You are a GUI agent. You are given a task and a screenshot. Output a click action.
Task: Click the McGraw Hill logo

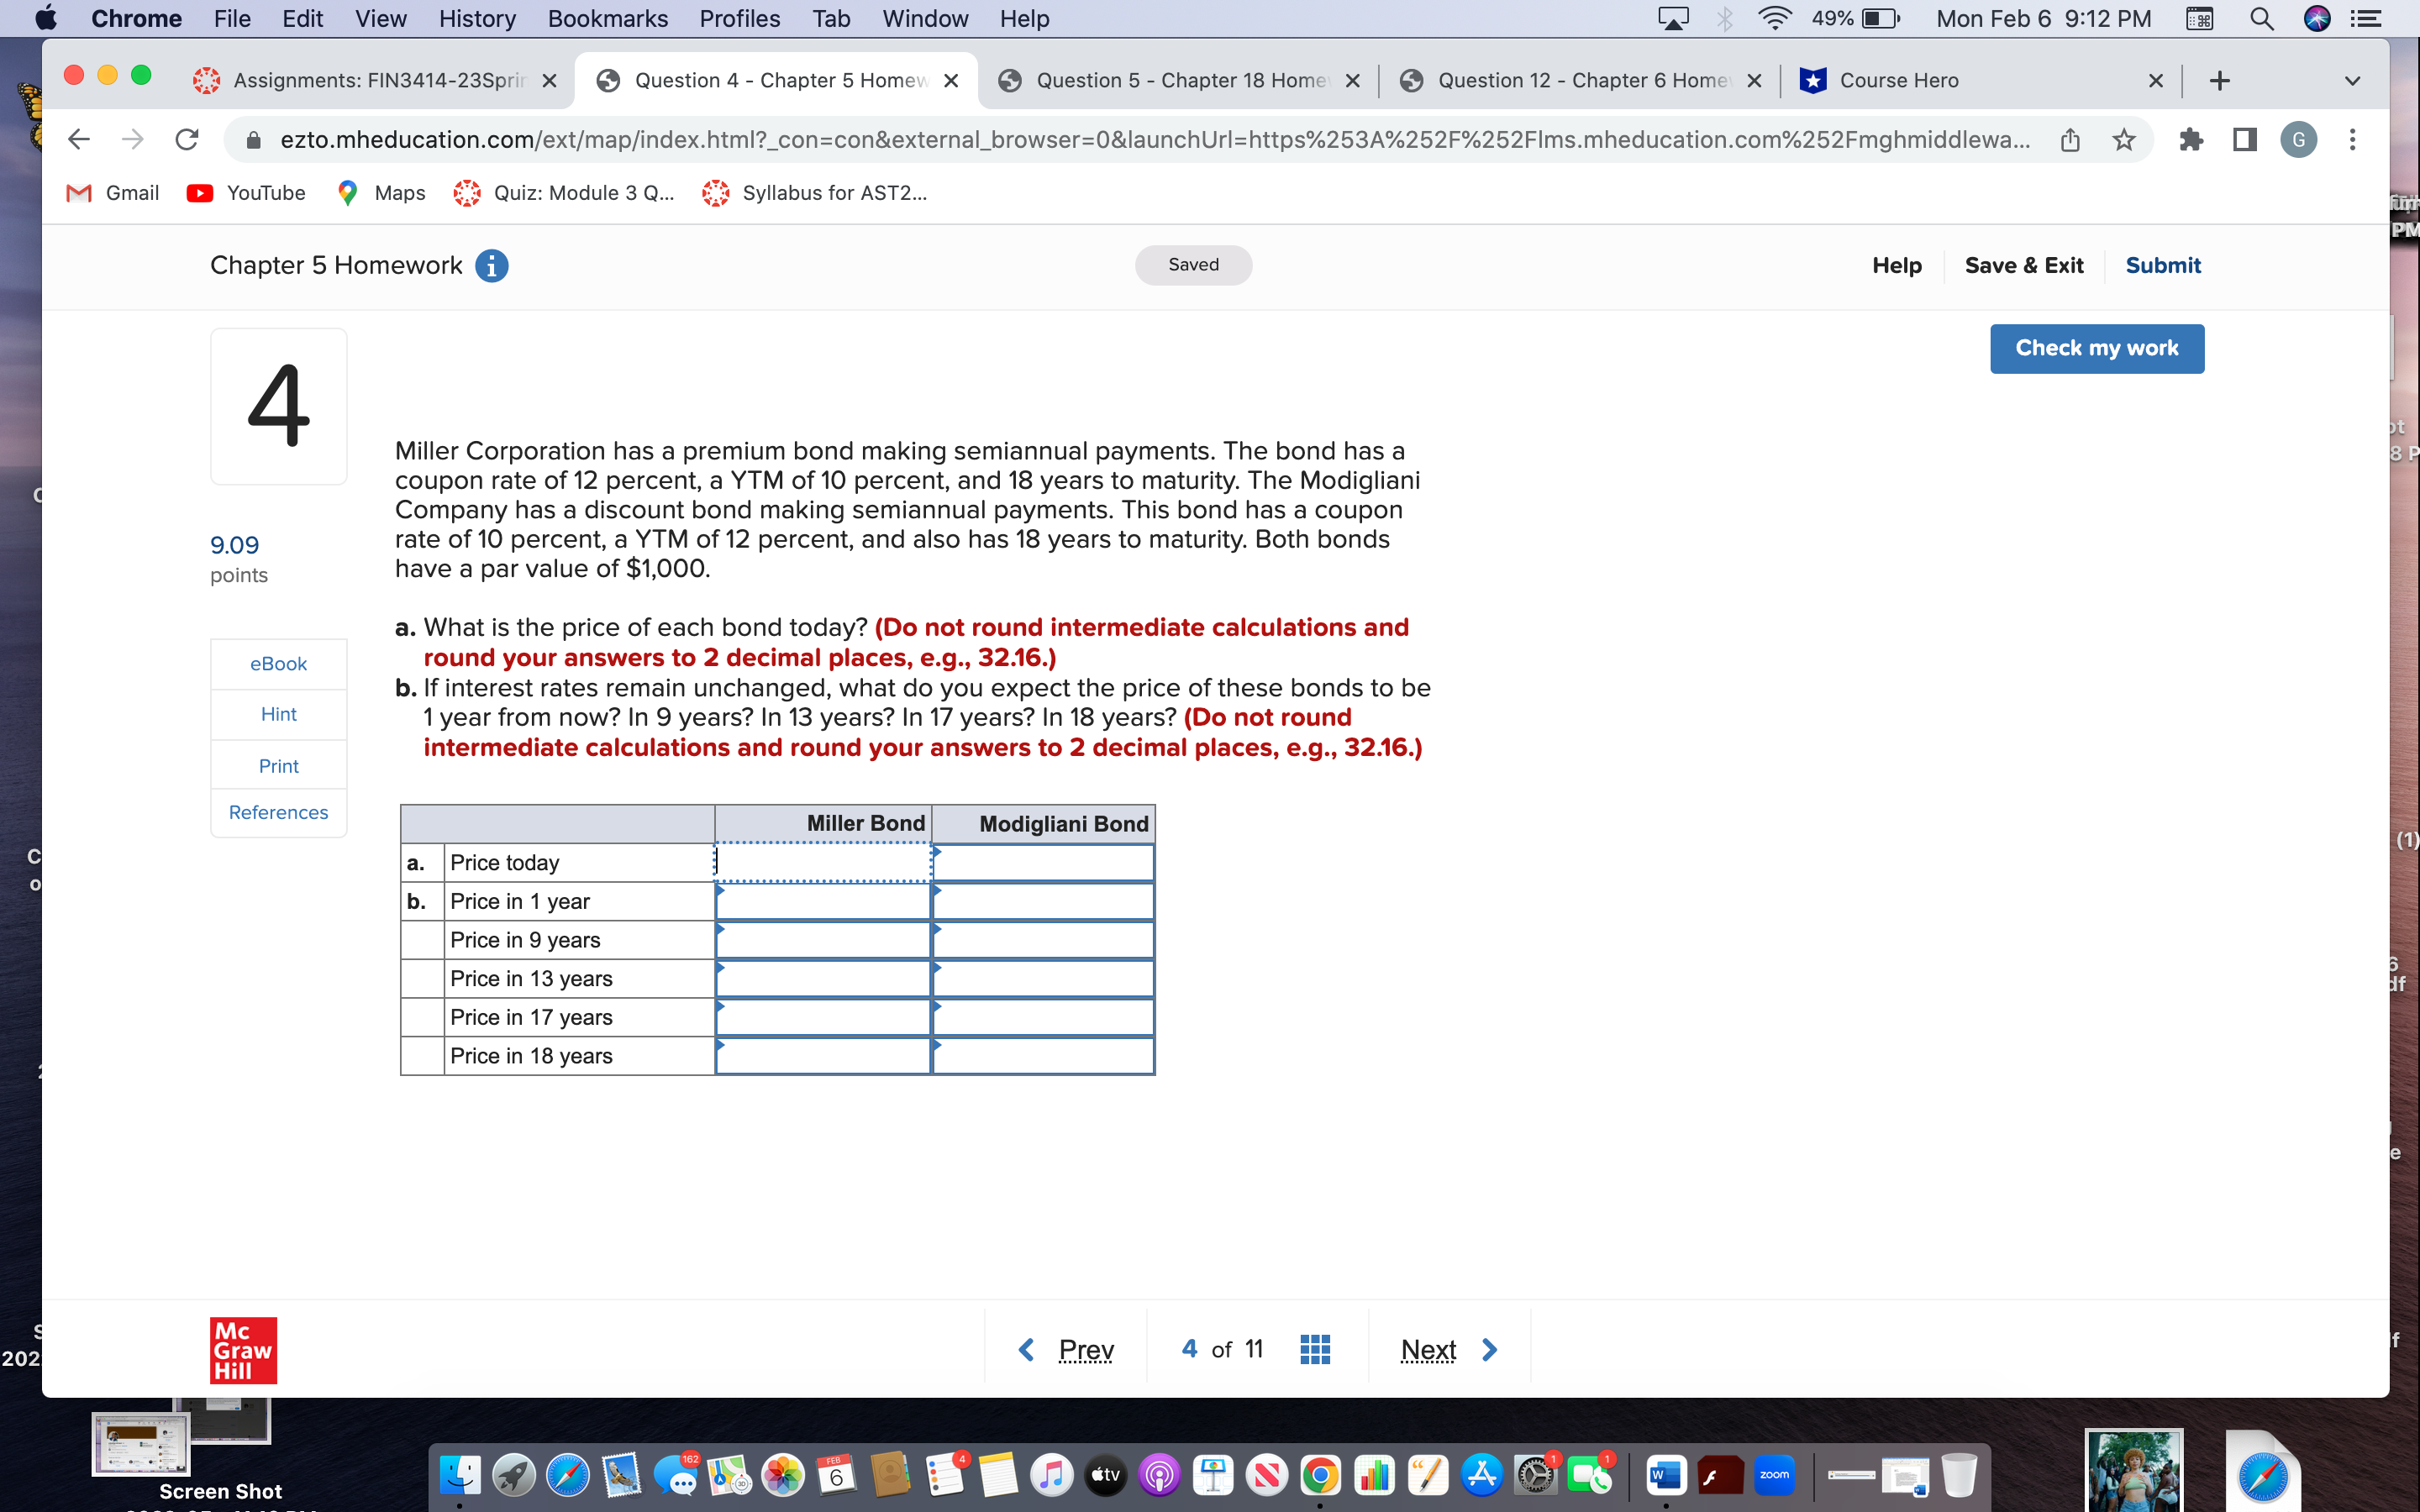241,1349
